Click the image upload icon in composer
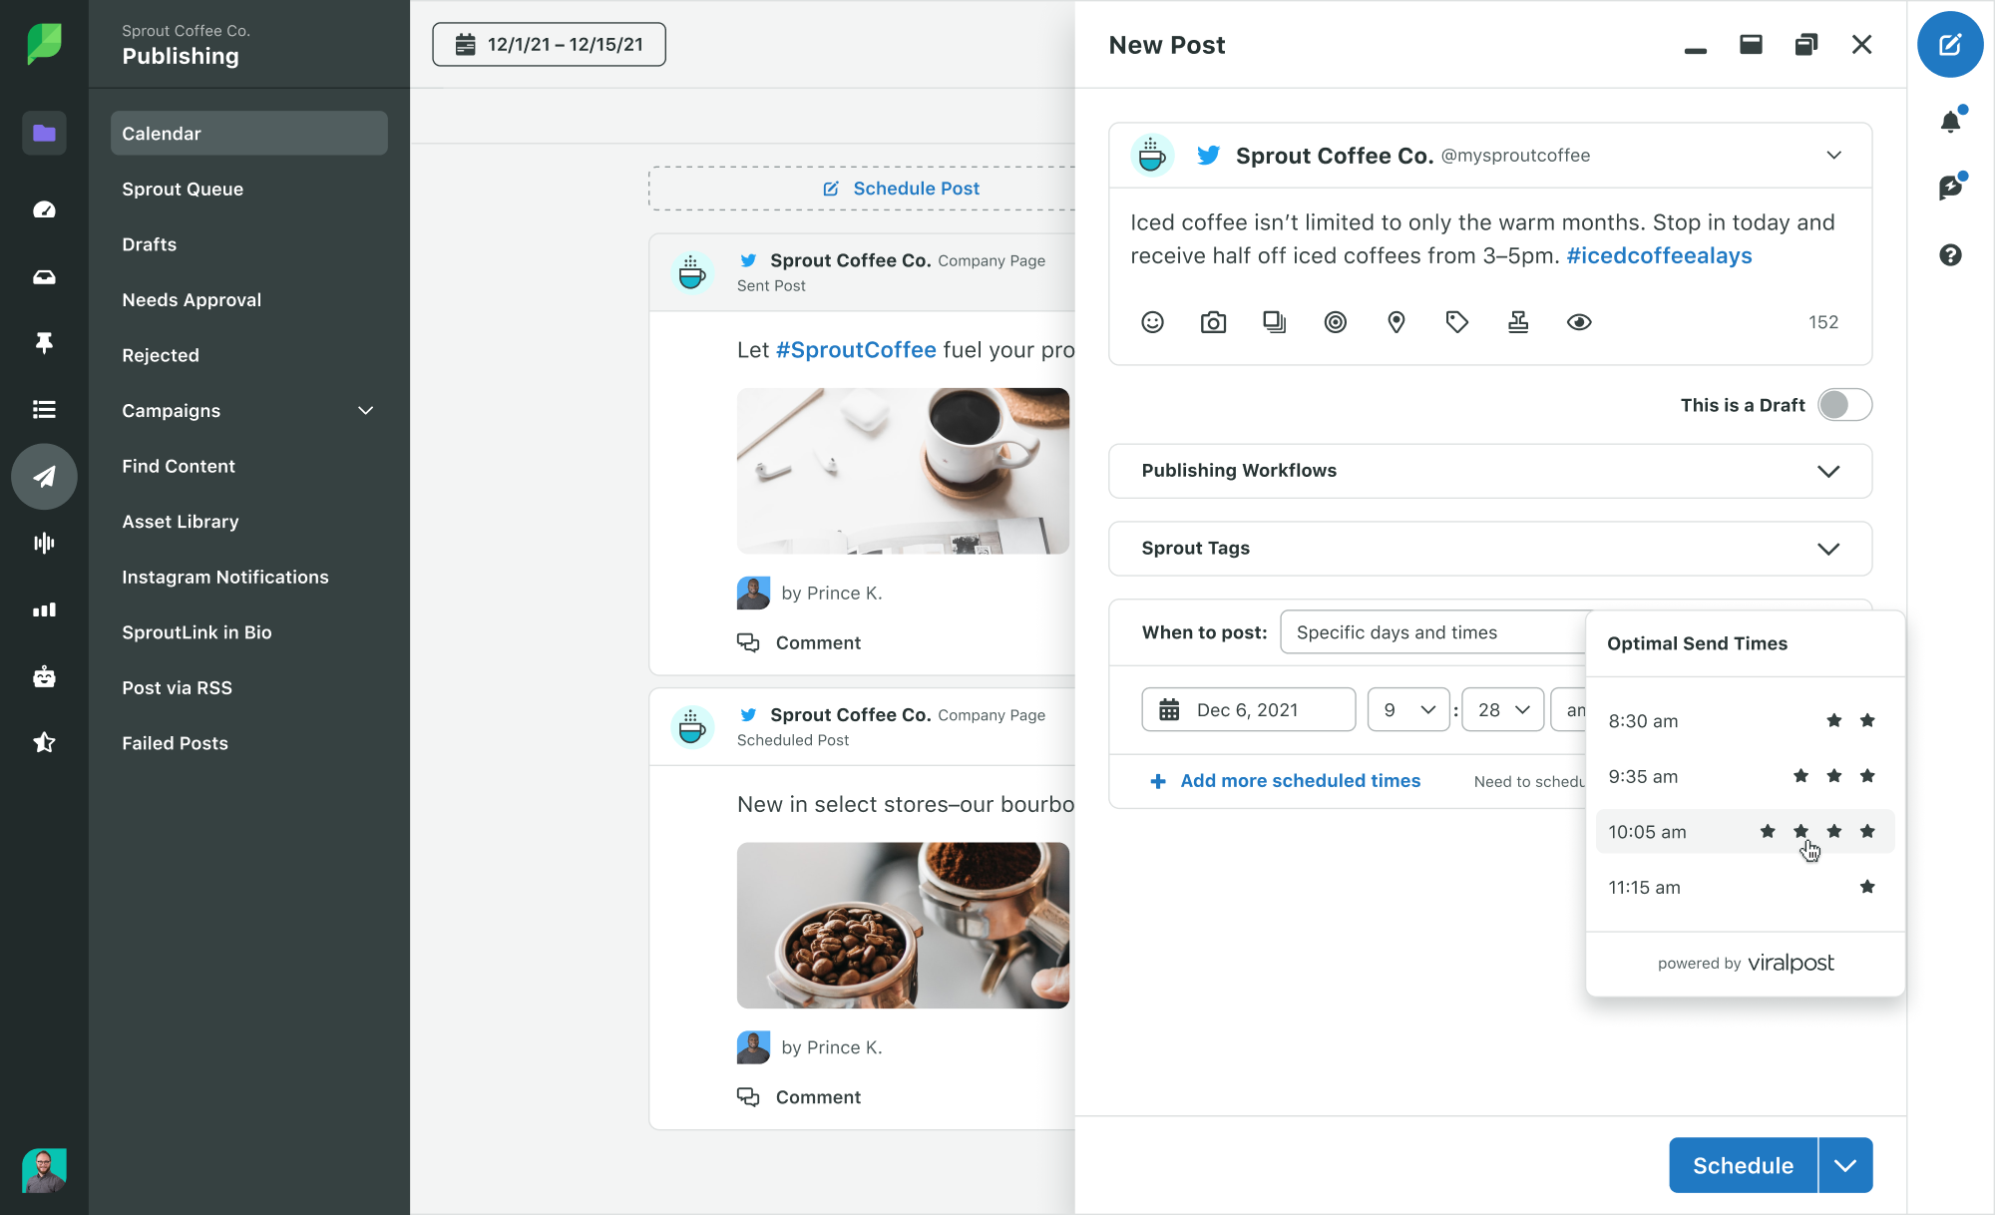 (x=1213, y=322)
